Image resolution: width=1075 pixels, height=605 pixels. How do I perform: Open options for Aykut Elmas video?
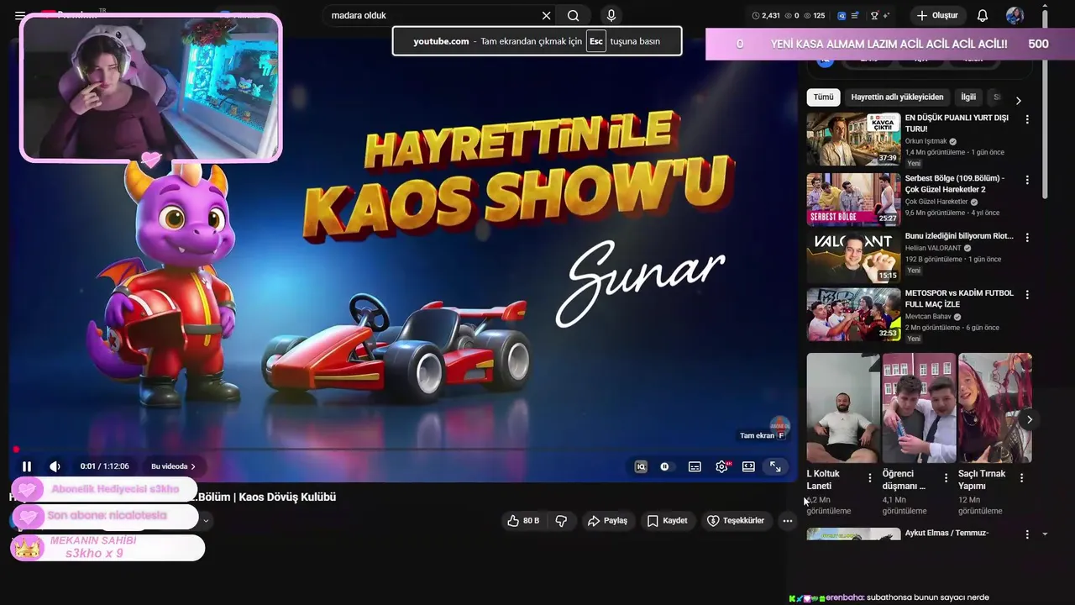1026,534
